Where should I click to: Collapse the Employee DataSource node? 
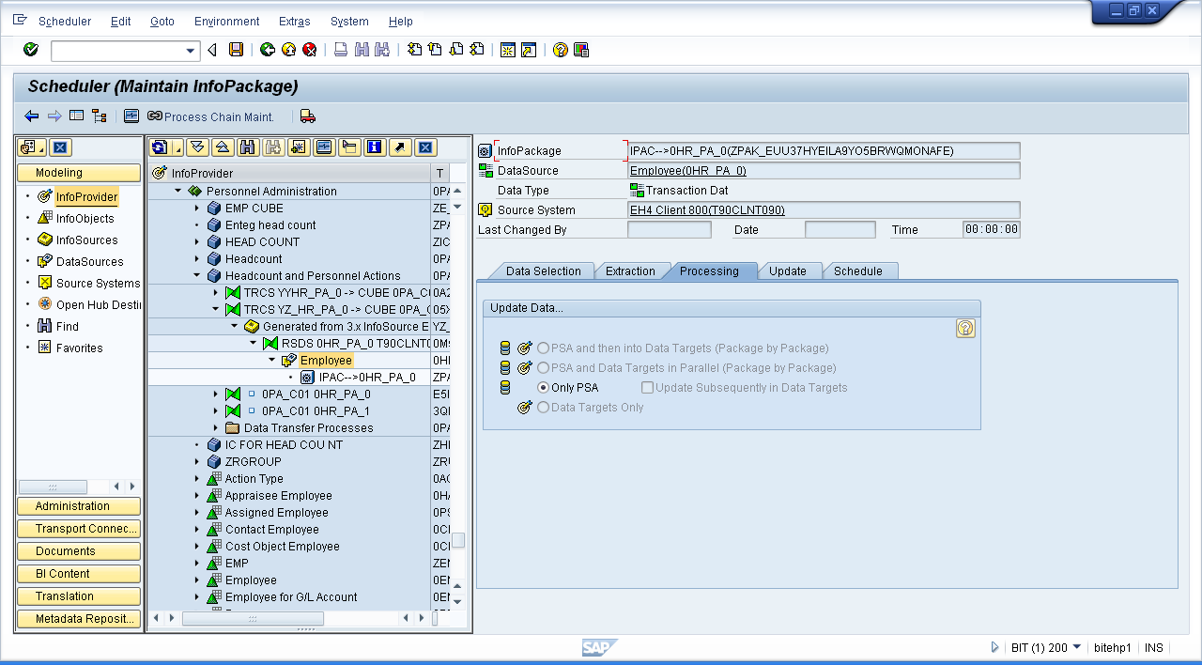(x=271, y=360)
